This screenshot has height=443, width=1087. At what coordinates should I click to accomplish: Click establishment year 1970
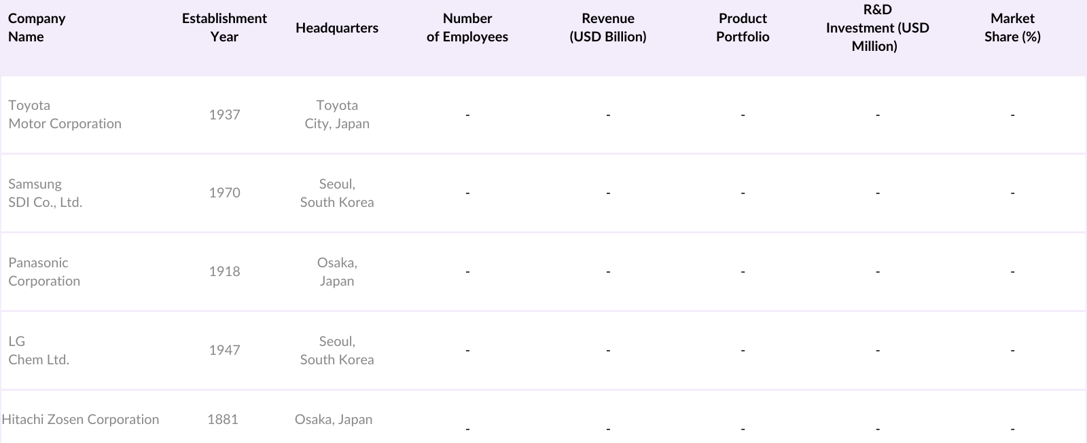(x=224, y=193)
